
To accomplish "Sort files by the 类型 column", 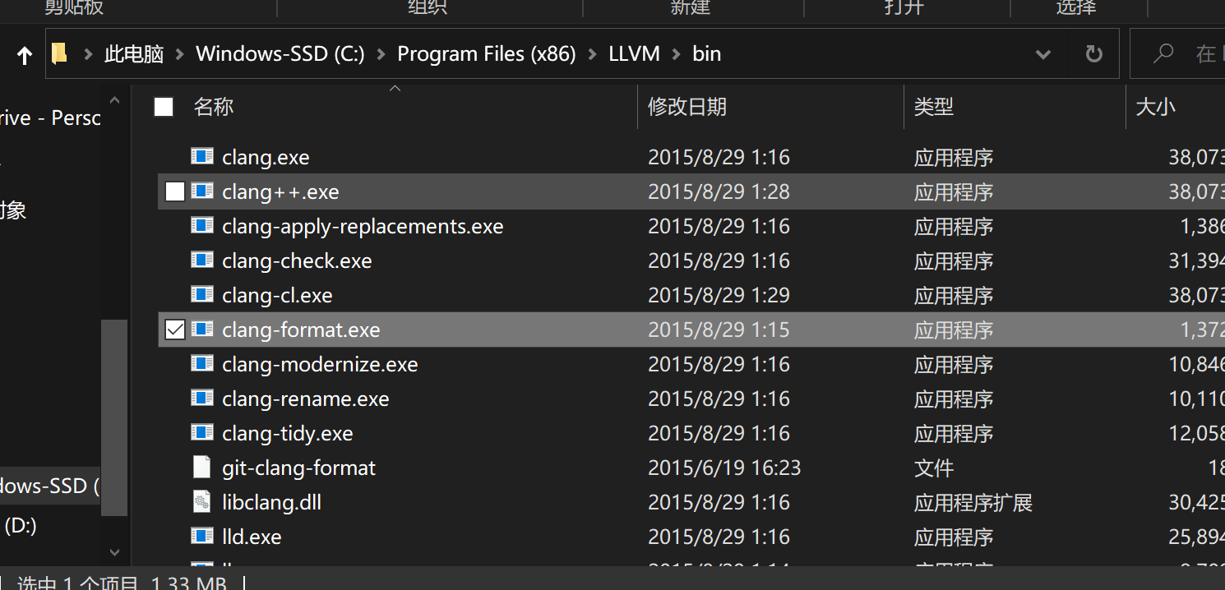I will point(934,107).
